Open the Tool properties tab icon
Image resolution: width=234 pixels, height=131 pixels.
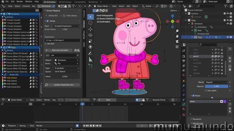[184, 51]
